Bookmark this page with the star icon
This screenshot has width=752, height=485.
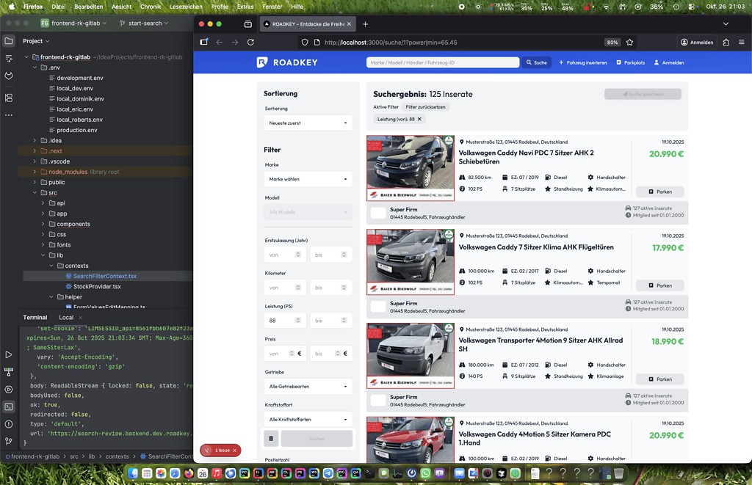(x=629, y=43)
